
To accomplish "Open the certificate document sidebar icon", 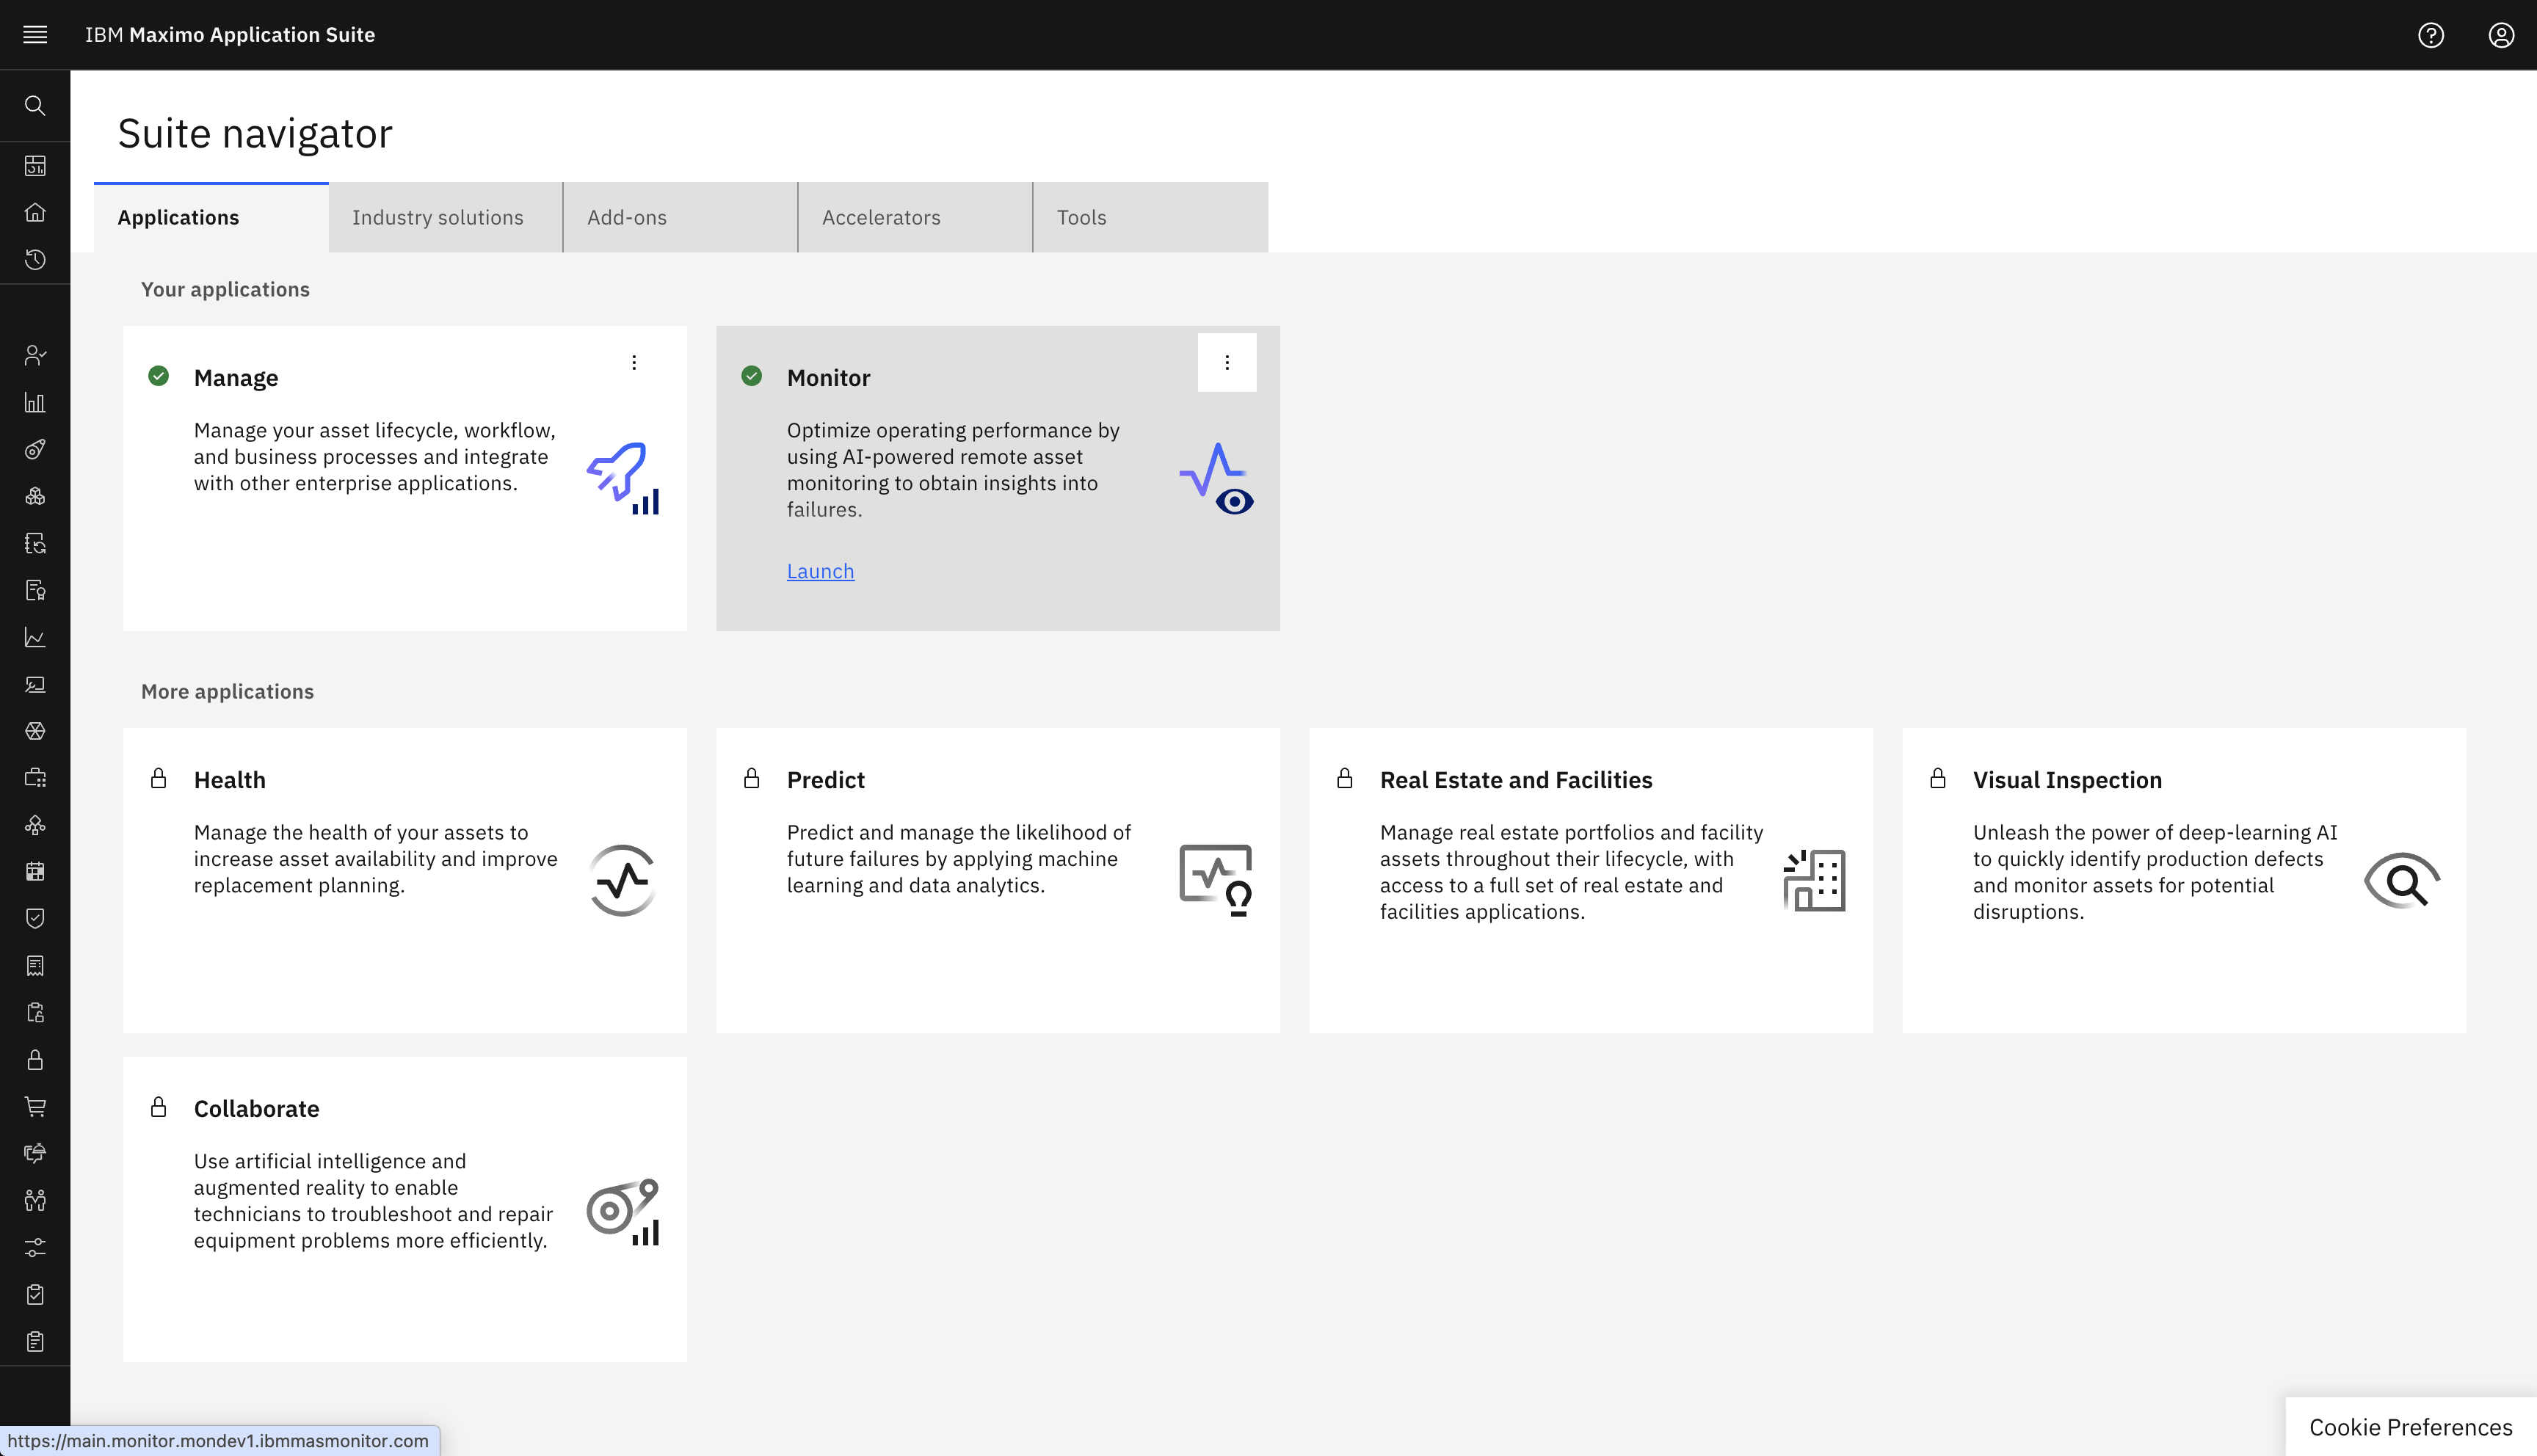I will [x=35, y=590].
